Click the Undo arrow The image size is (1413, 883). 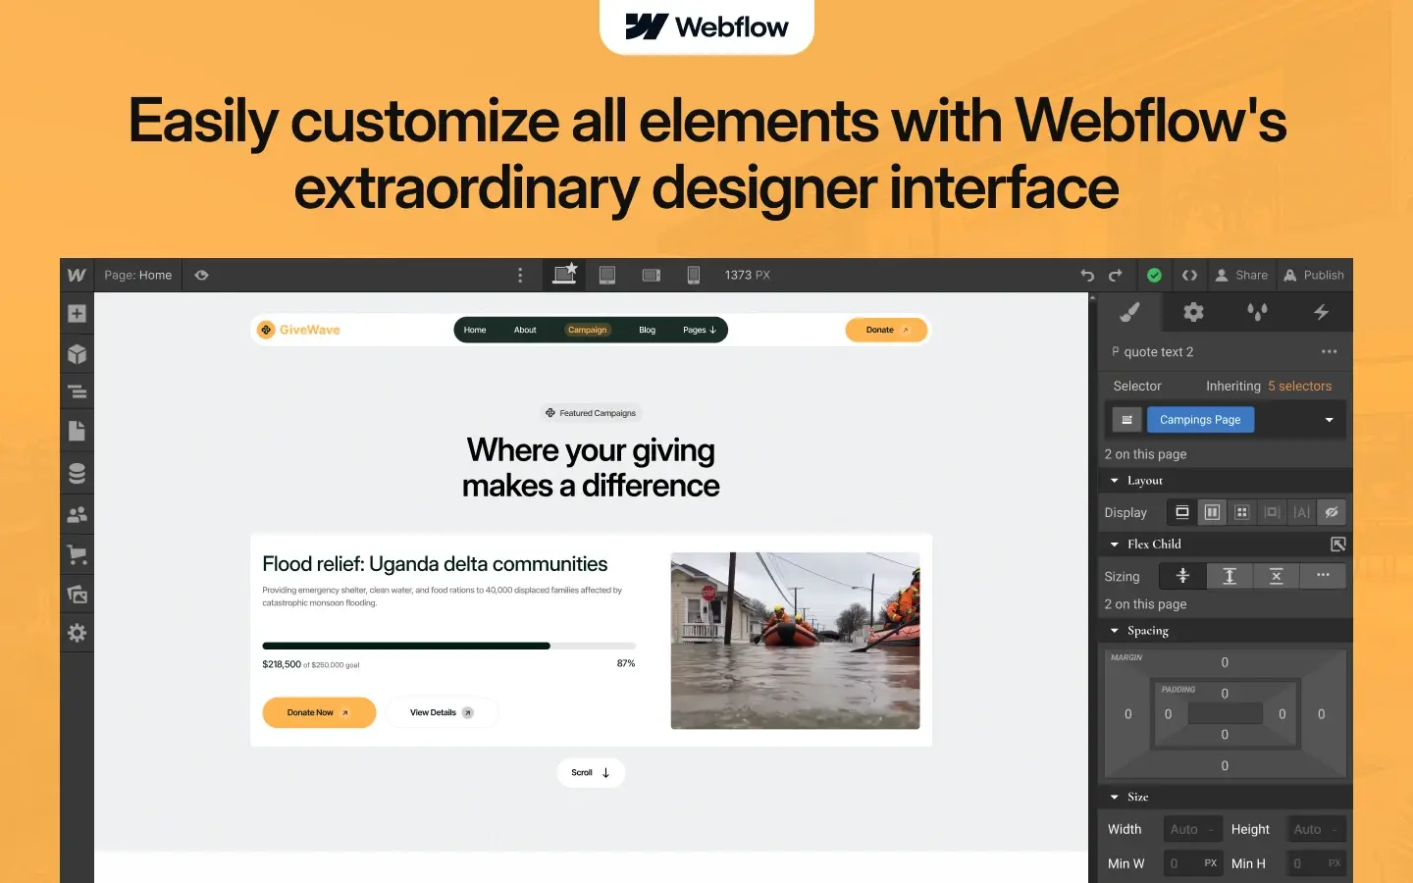tap(1087, 276)
